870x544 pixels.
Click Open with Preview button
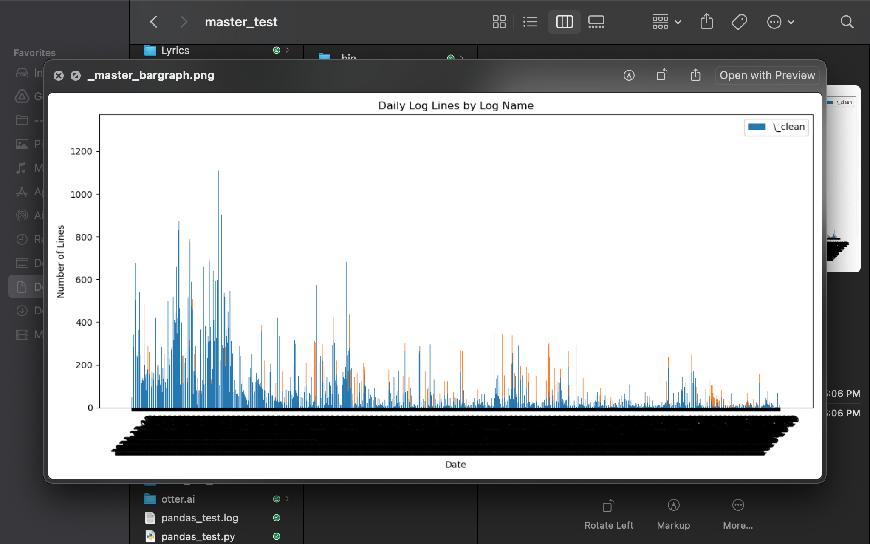point(767,75)
